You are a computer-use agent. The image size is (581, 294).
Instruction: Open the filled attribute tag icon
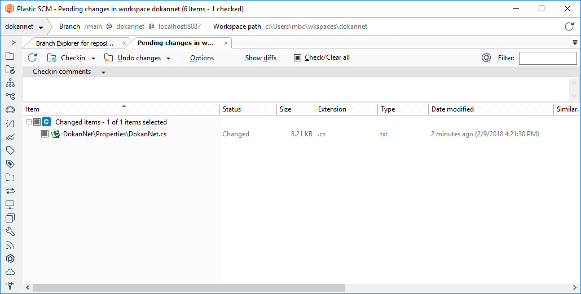(x=10, y=164)
